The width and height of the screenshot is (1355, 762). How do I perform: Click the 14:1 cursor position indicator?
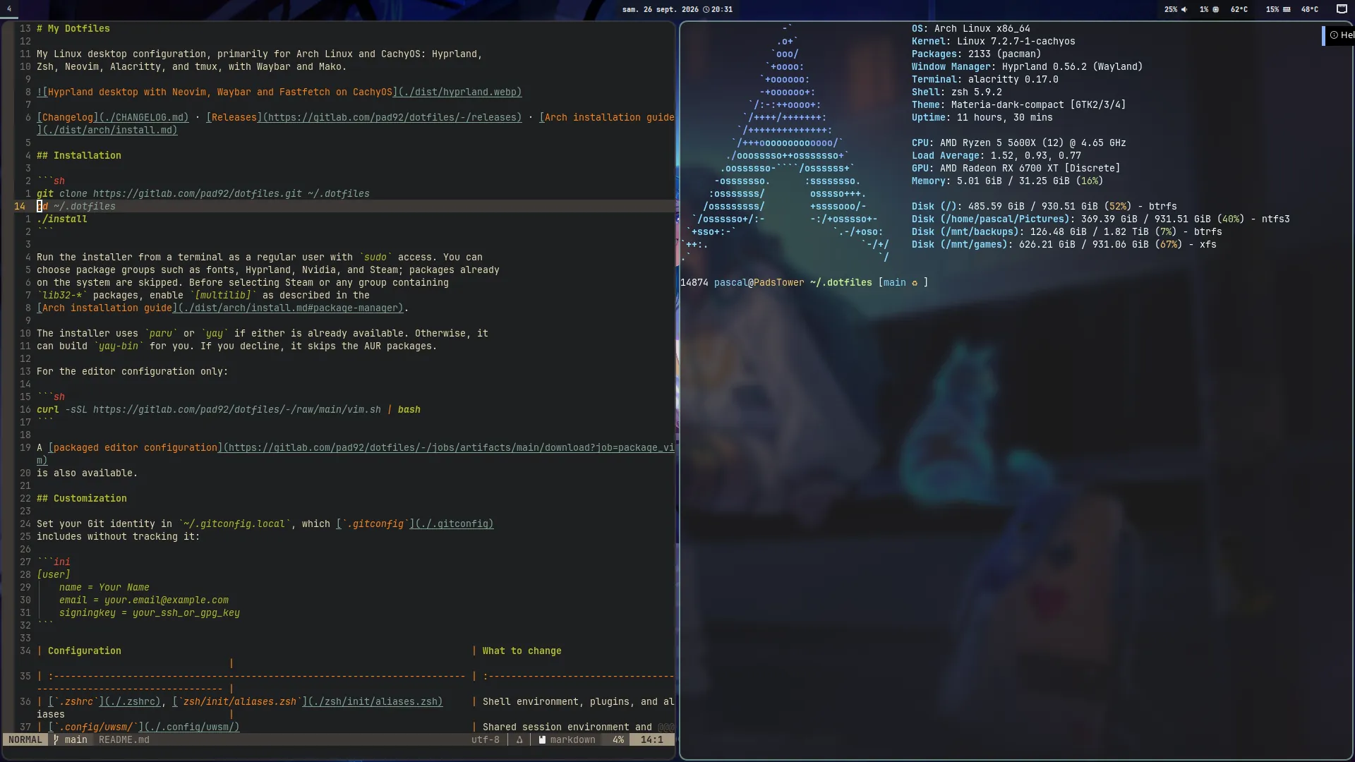pyautogui.click(x=651, y=739)
